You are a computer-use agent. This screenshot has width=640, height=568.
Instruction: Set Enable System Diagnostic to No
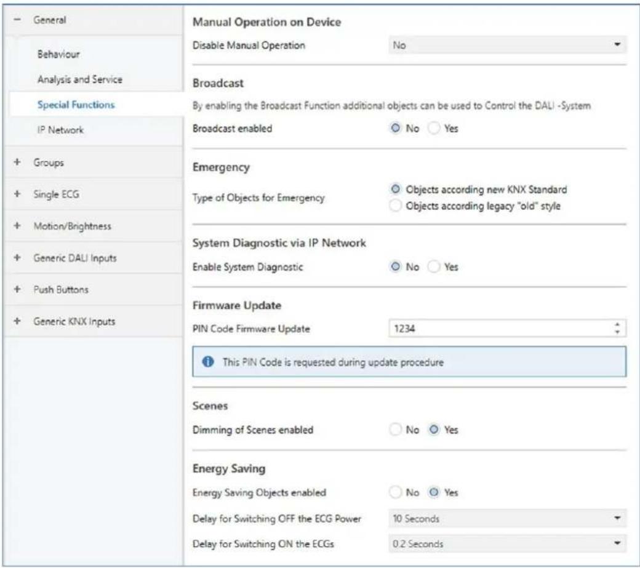(396, 266)
